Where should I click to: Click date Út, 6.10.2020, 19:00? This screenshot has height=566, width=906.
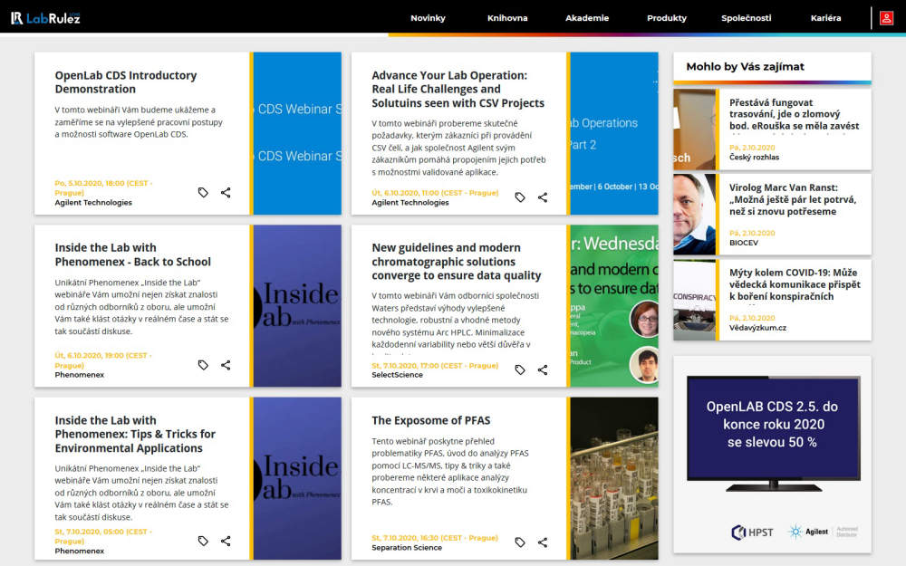point(103,360)
